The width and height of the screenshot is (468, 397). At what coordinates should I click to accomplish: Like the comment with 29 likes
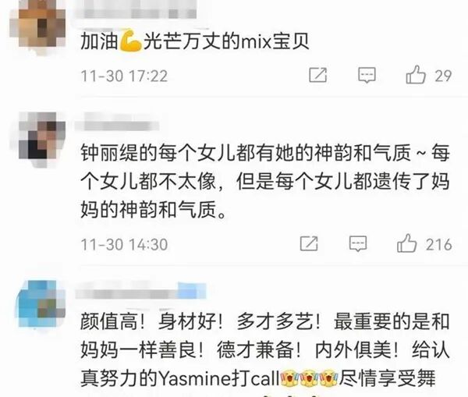click(416, 75)
